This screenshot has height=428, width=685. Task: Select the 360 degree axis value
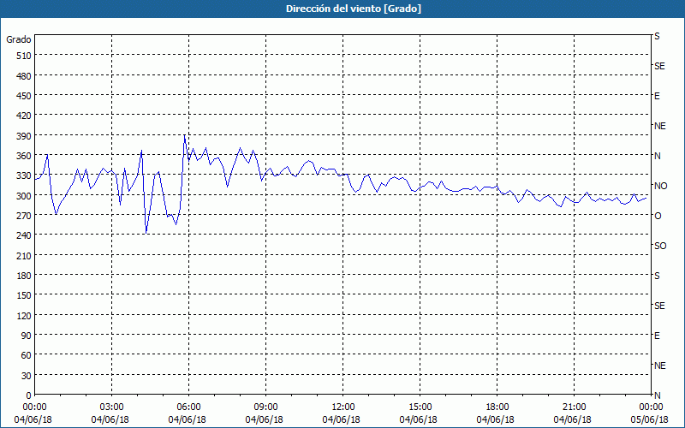click(25, 156)
